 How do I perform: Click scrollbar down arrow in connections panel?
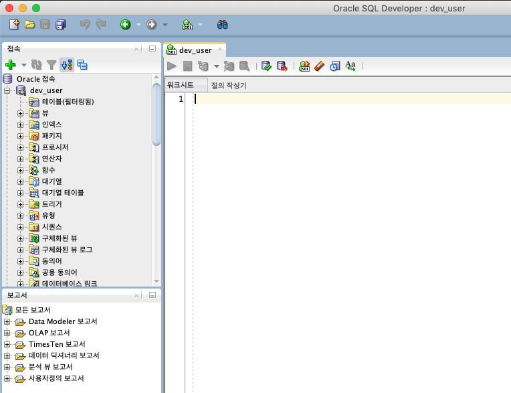click(157, 281)
